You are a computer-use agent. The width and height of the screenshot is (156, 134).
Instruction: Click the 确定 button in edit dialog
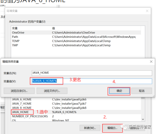119,91
